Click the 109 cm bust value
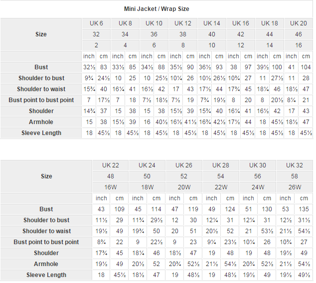Screen dimensions: 316x283 [120, 209]
